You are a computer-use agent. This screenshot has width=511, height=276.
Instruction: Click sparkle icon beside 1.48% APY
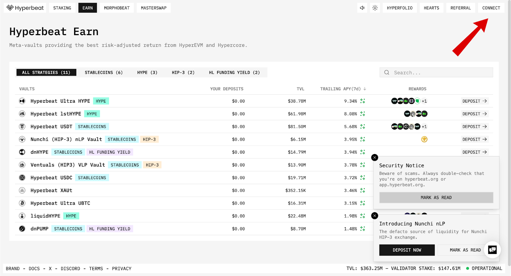(362, 229)
